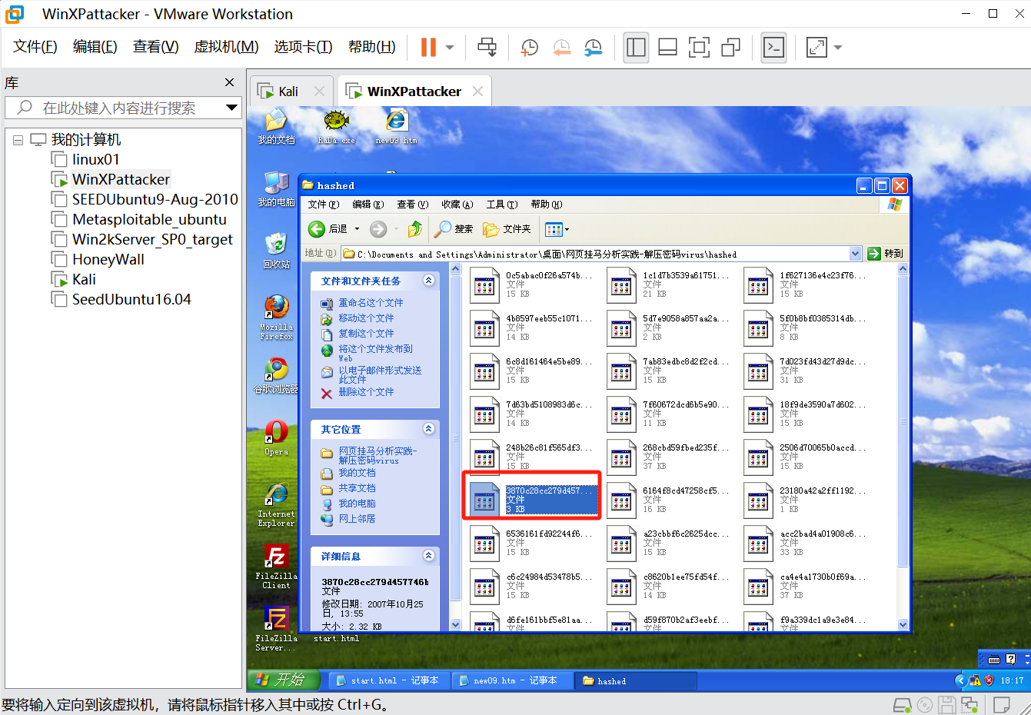Image resolution: width=1031 pixels, height=715 pixels.
Task: Open the Explorer views dropdown button
Action: (557, 229)
